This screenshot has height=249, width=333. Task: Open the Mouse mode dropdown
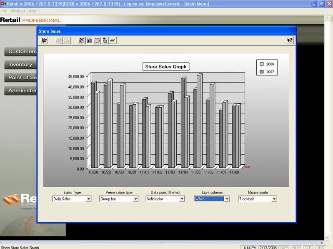pos(274,199)
